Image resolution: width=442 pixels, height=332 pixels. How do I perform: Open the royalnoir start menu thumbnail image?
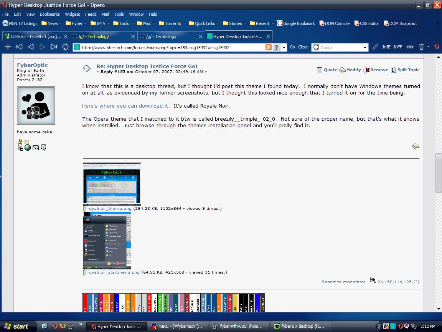pos(107,241)
